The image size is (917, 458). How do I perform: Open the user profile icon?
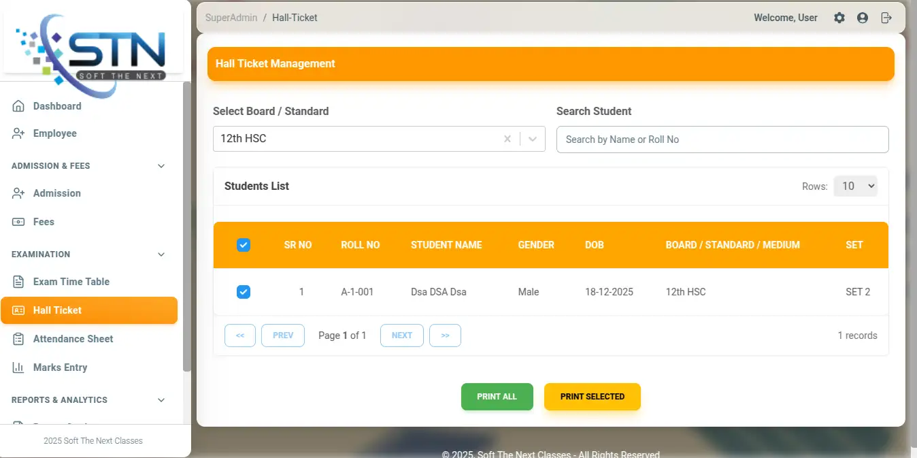tap(863, 18)
